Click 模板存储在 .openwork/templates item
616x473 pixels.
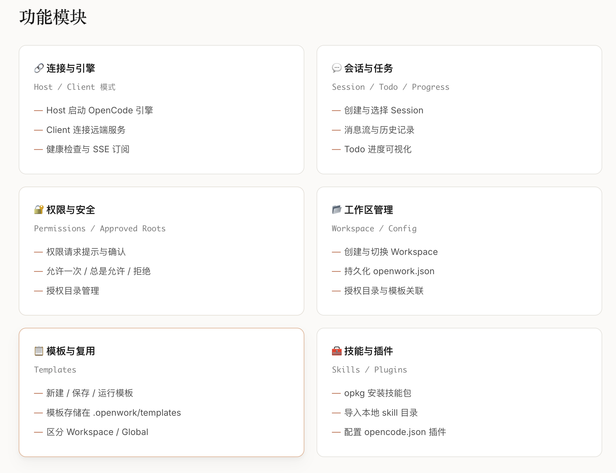(113, 413)
